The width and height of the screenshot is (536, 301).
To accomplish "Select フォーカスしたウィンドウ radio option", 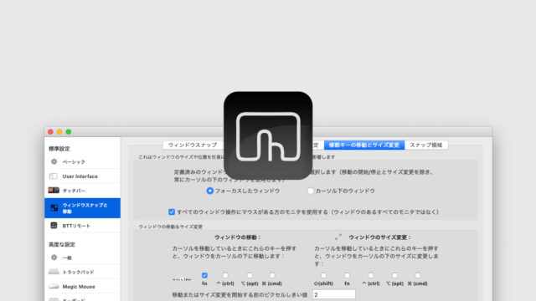I will coord(210,191).
